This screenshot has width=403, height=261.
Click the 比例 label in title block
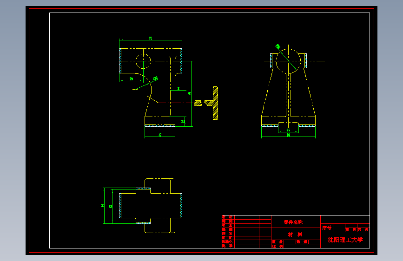278,246
